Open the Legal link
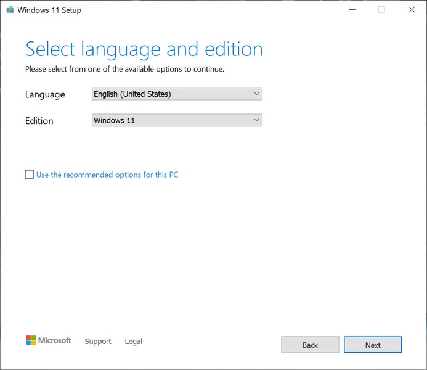 tap(133, 341)
